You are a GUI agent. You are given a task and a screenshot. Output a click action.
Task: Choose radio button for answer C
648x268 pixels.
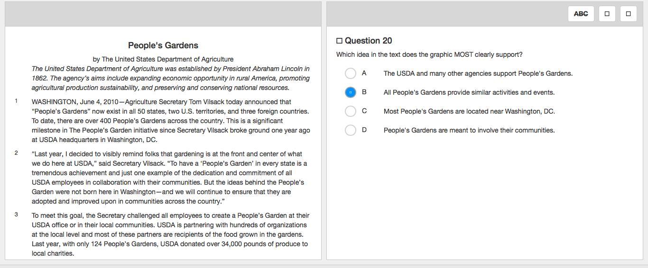point(351,111)
